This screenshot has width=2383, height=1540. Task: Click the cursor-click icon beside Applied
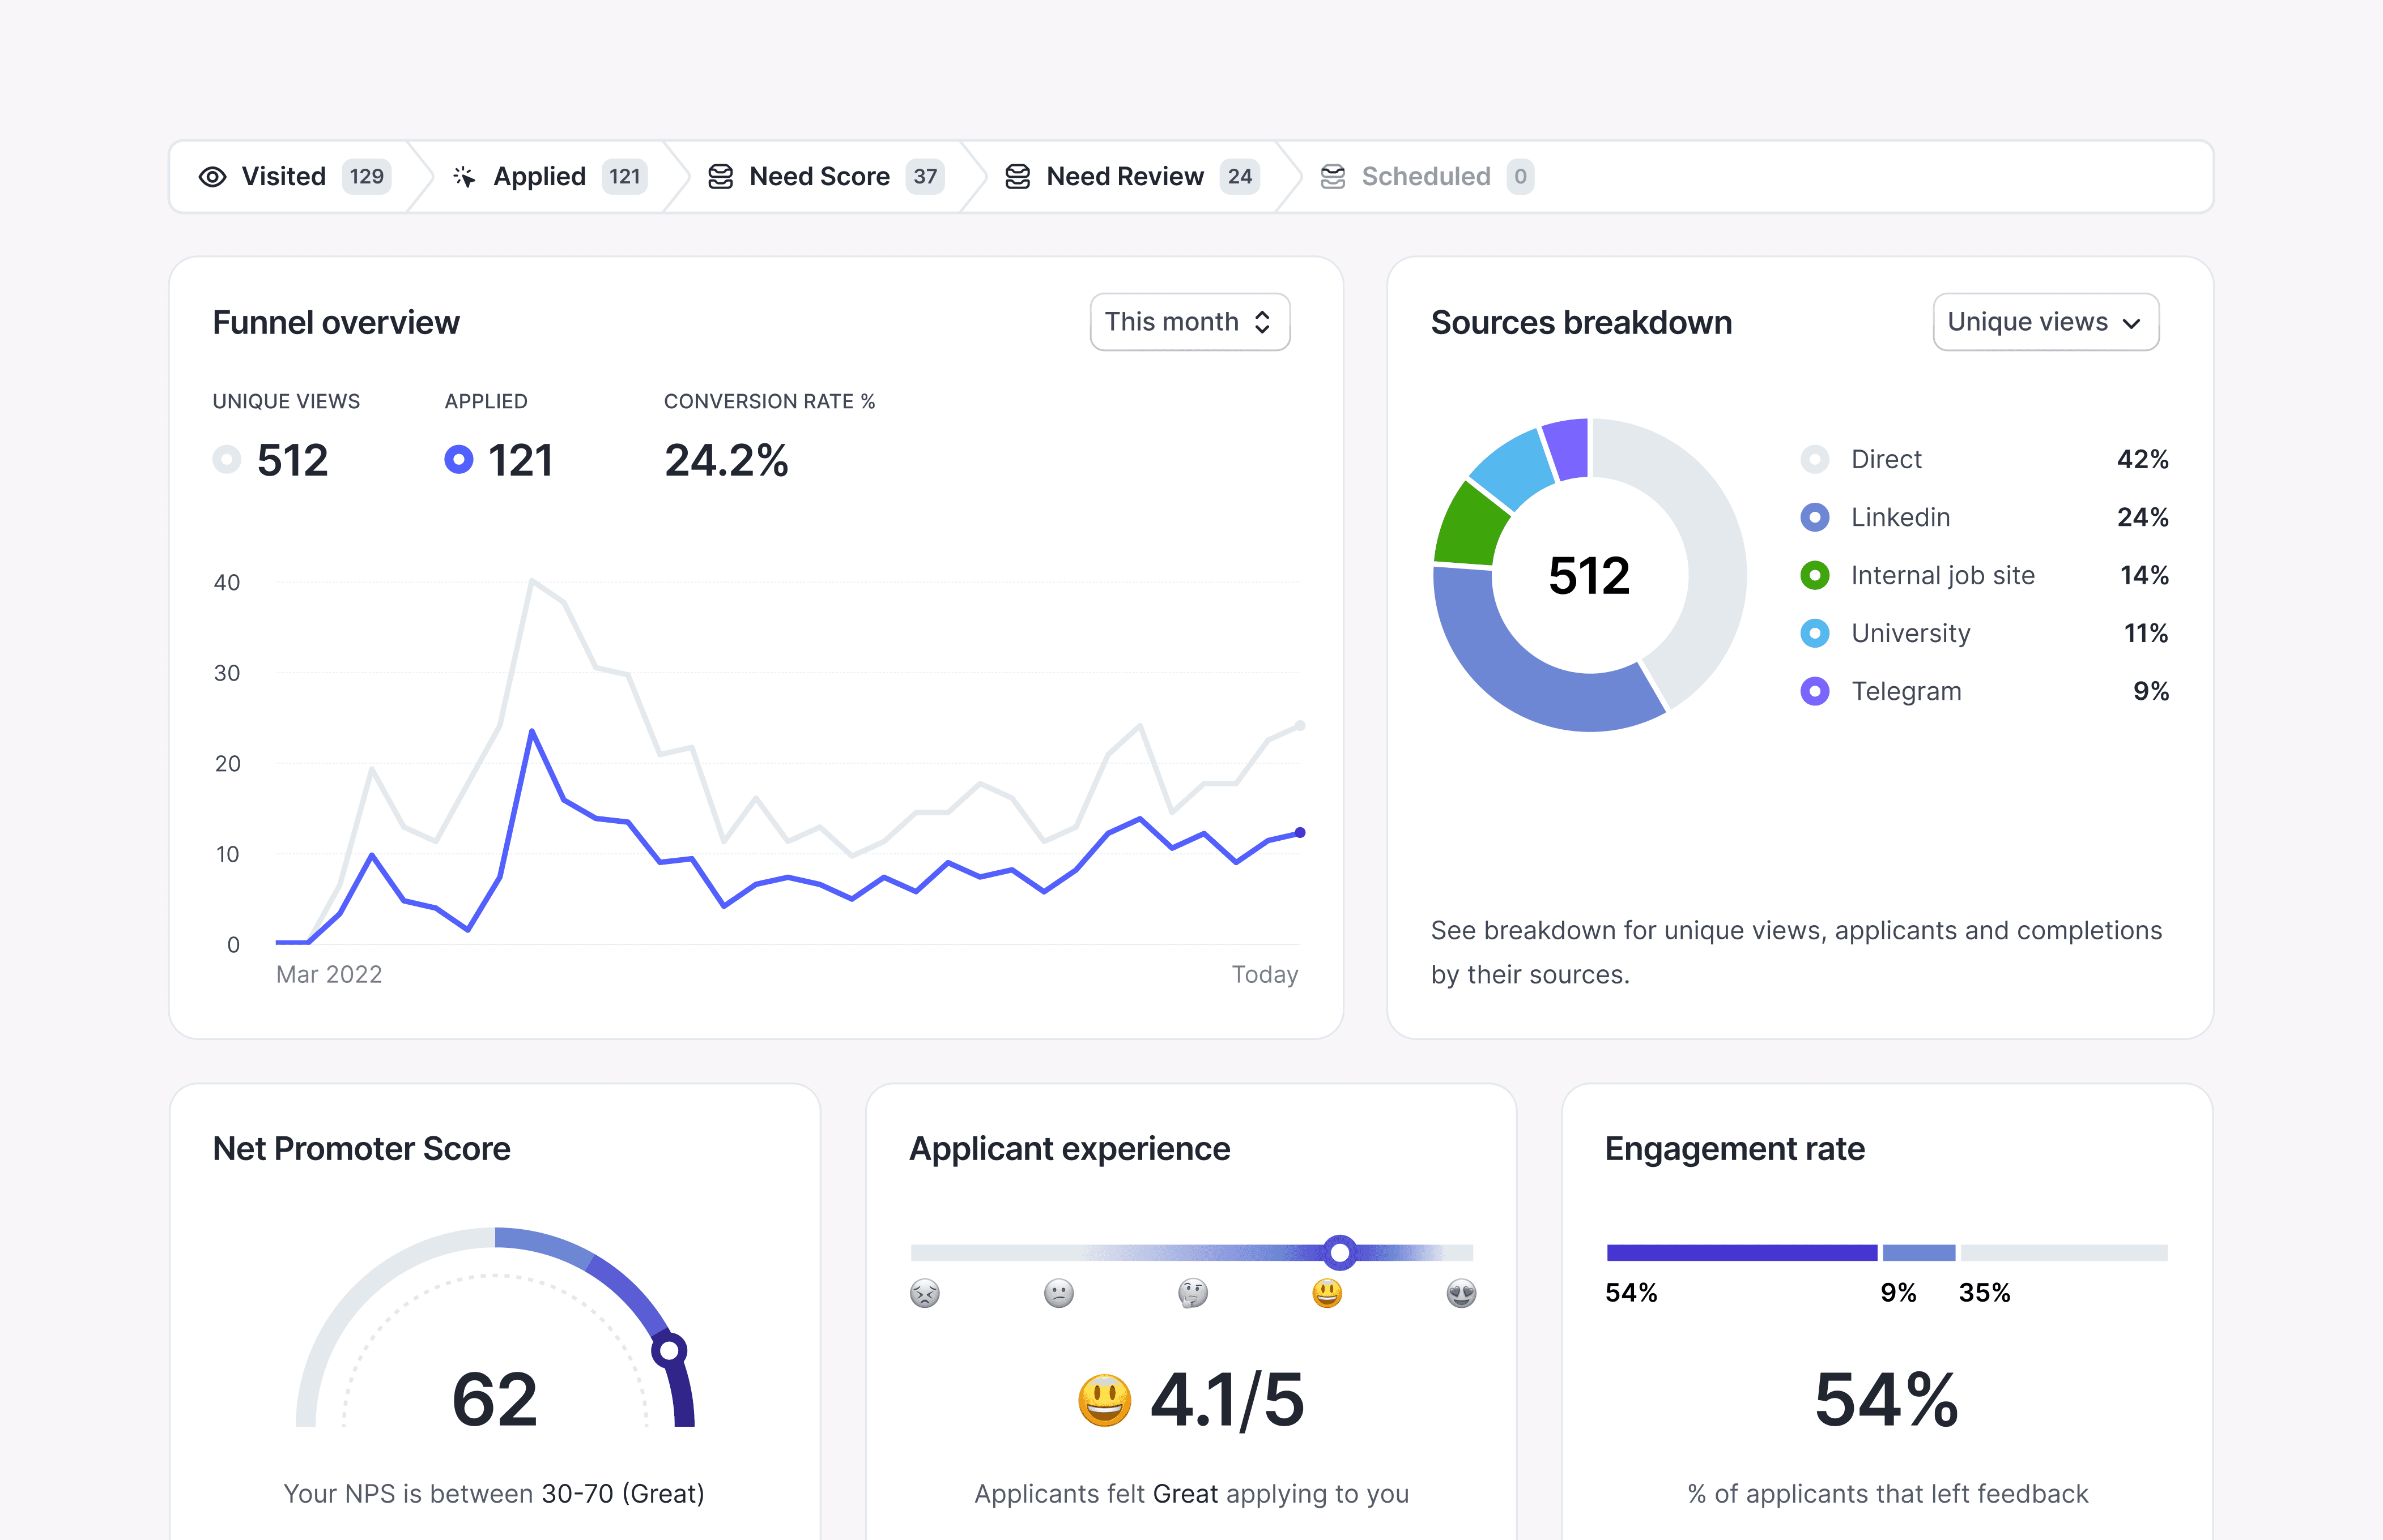464,177
